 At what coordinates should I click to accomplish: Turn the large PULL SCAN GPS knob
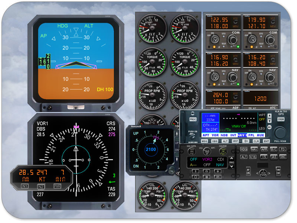point(280,133)
